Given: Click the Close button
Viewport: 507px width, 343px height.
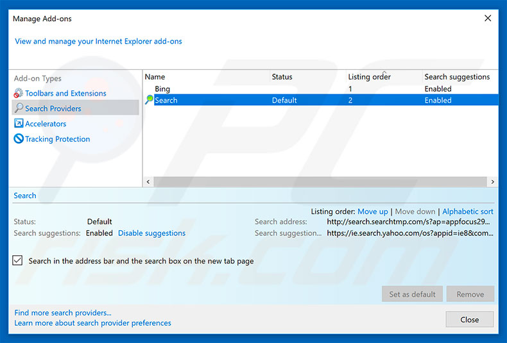Looking at the screenshot, I should pos(469,319).
